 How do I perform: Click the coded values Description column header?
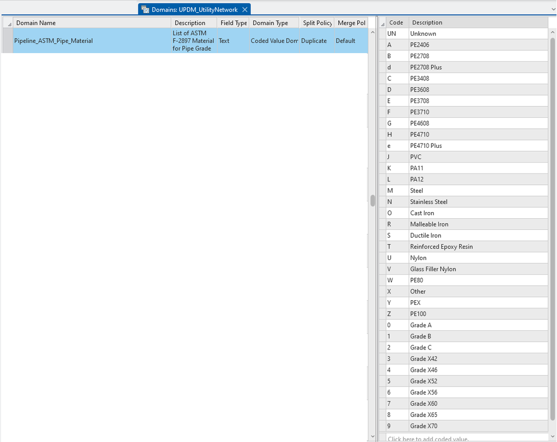[x=478, y=22]
